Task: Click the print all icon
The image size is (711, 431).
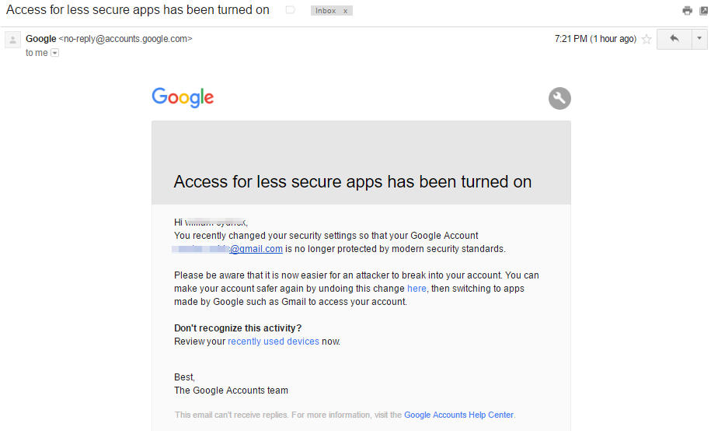Action: 687,11
